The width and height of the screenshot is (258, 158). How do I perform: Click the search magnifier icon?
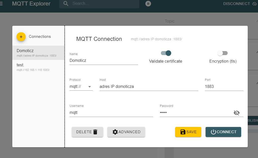(x=66, y=4)
